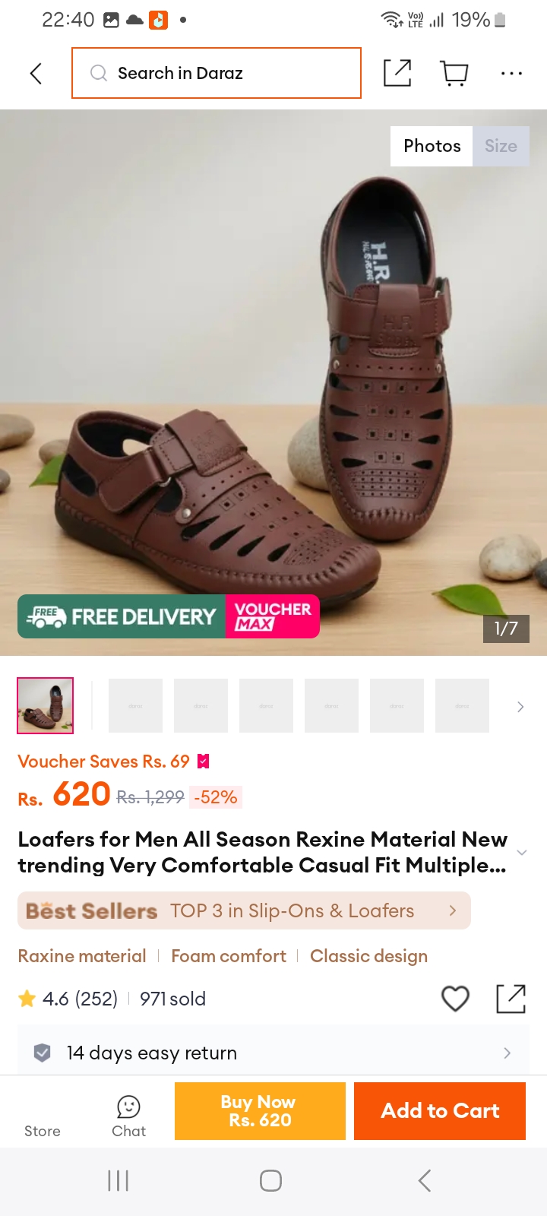Screen dimensions: 547x1216
Task: Tap the voucher tag icon
Action: [203, 761]
